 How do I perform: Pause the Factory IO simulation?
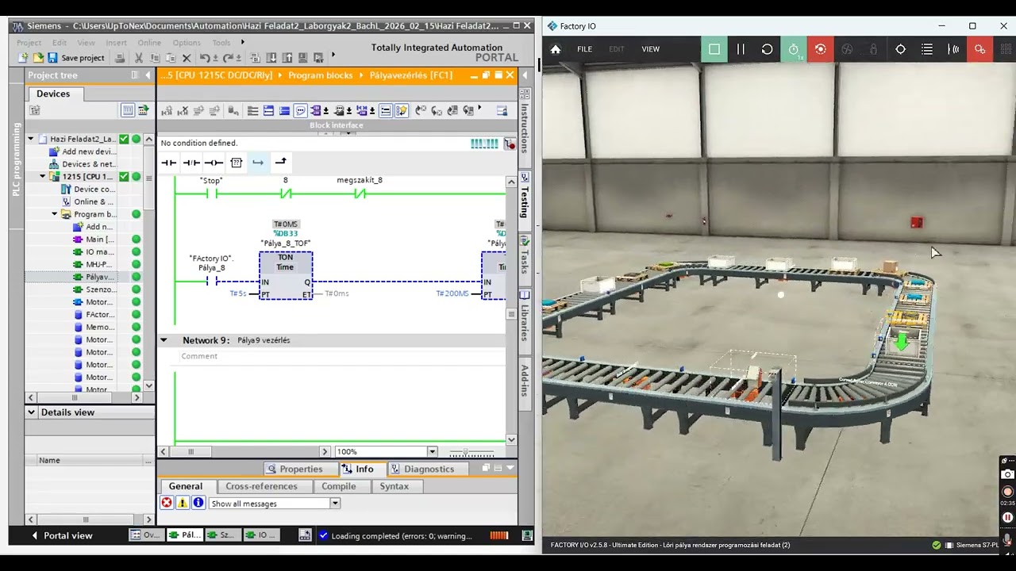click(741, 49)
